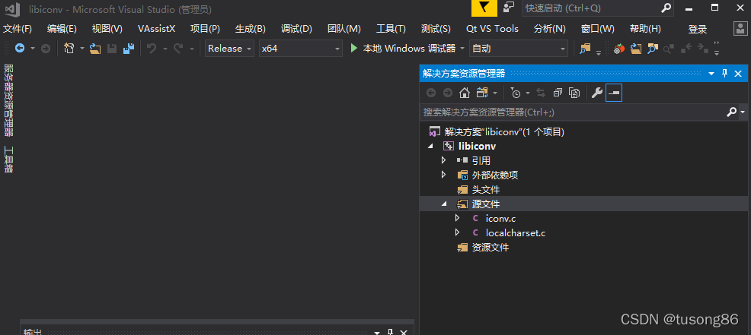Click the VA Open File in Solution icon

[635, 49]
